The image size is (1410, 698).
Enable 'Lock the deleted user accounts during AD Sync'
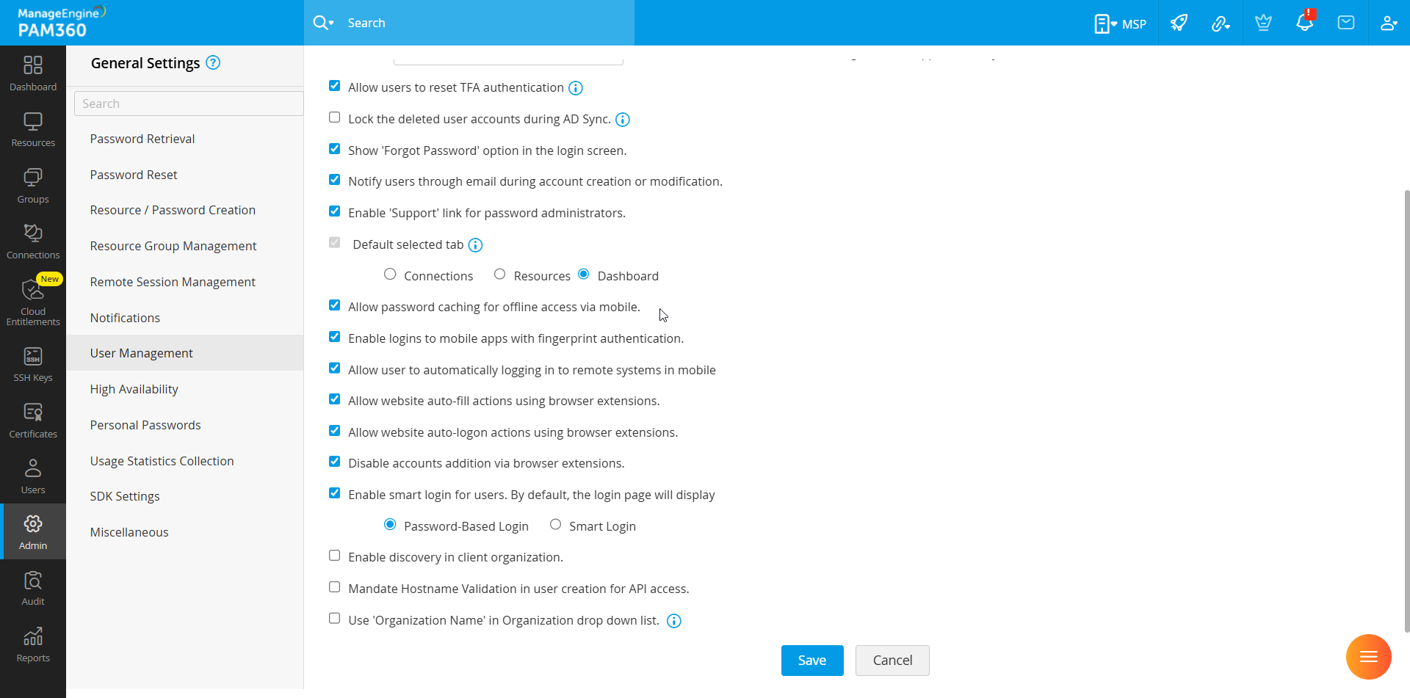335,117
